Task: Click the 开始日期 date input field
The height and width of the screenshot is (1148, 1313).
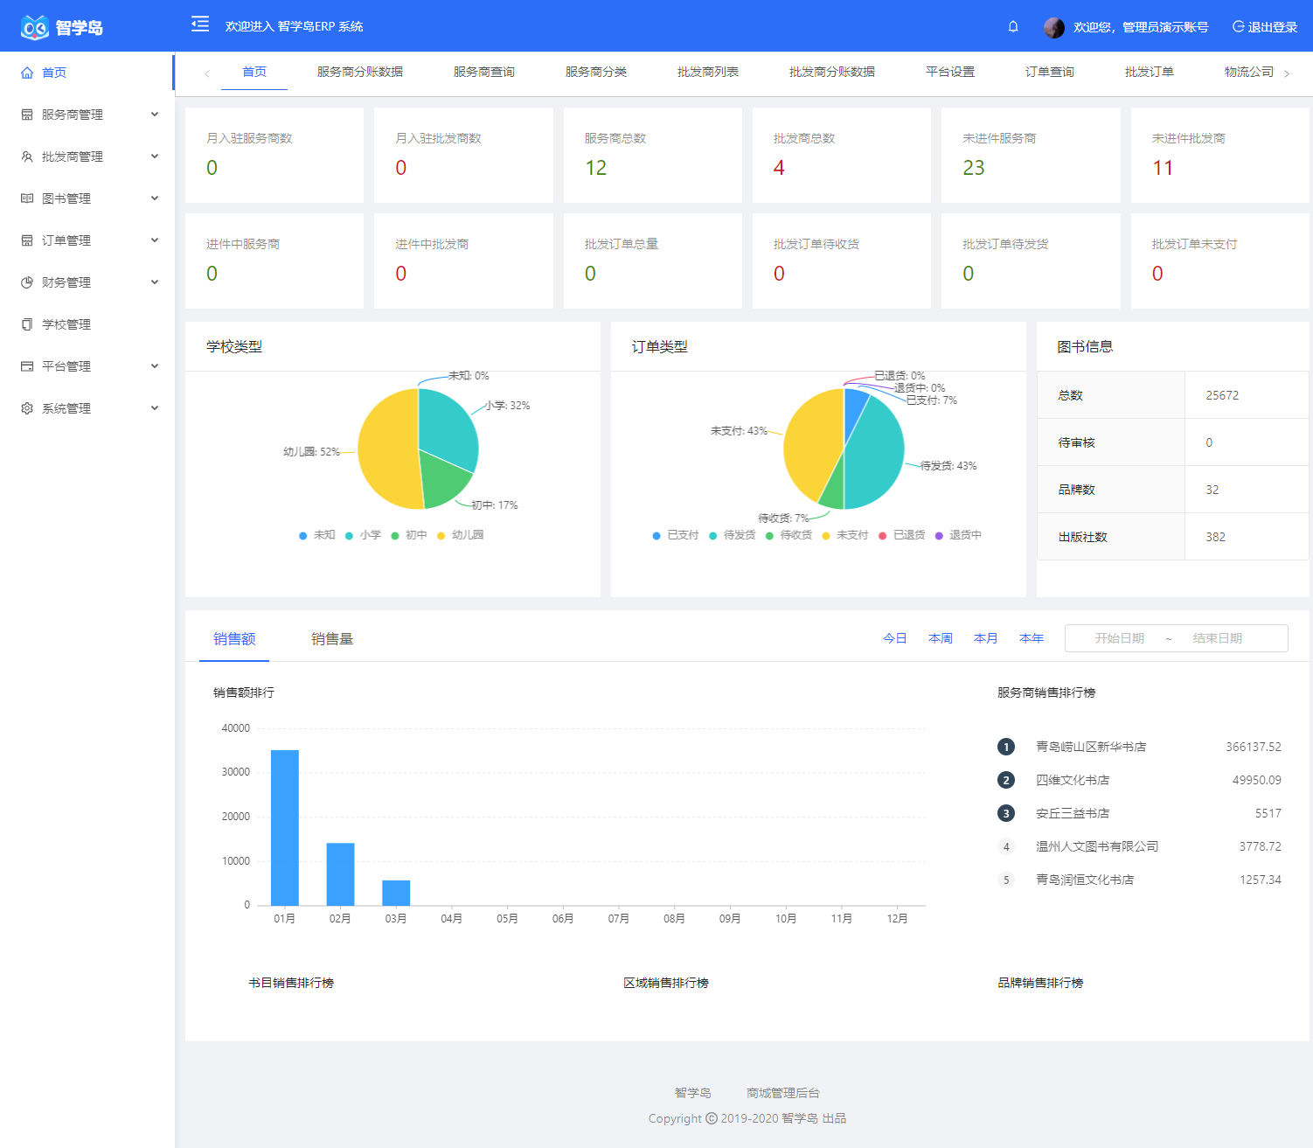Action: pos(1118,638)
